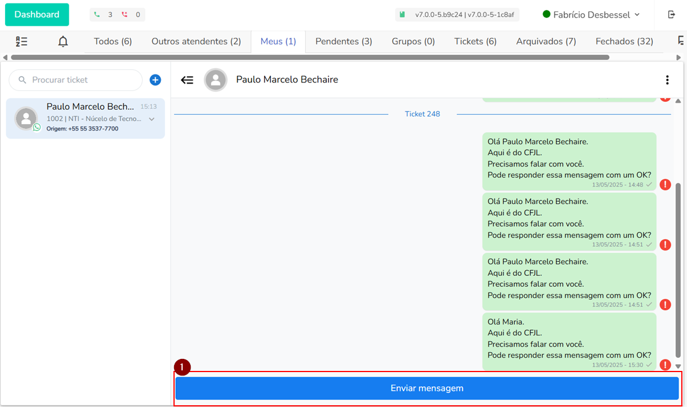Click the scroll down arrow in chat

click(x=678, y=366)
